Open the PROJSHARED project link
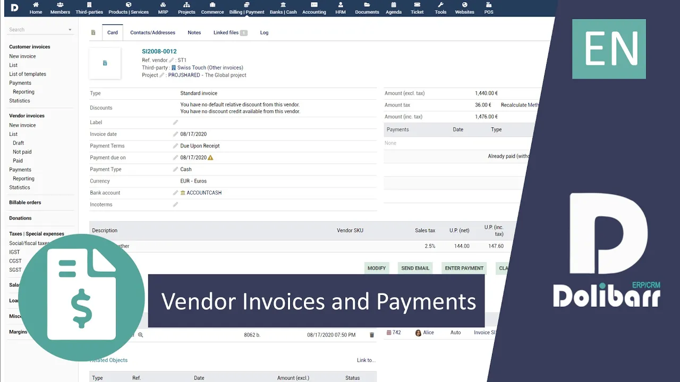Screen dimensions: 680x382 pos(184,75)
